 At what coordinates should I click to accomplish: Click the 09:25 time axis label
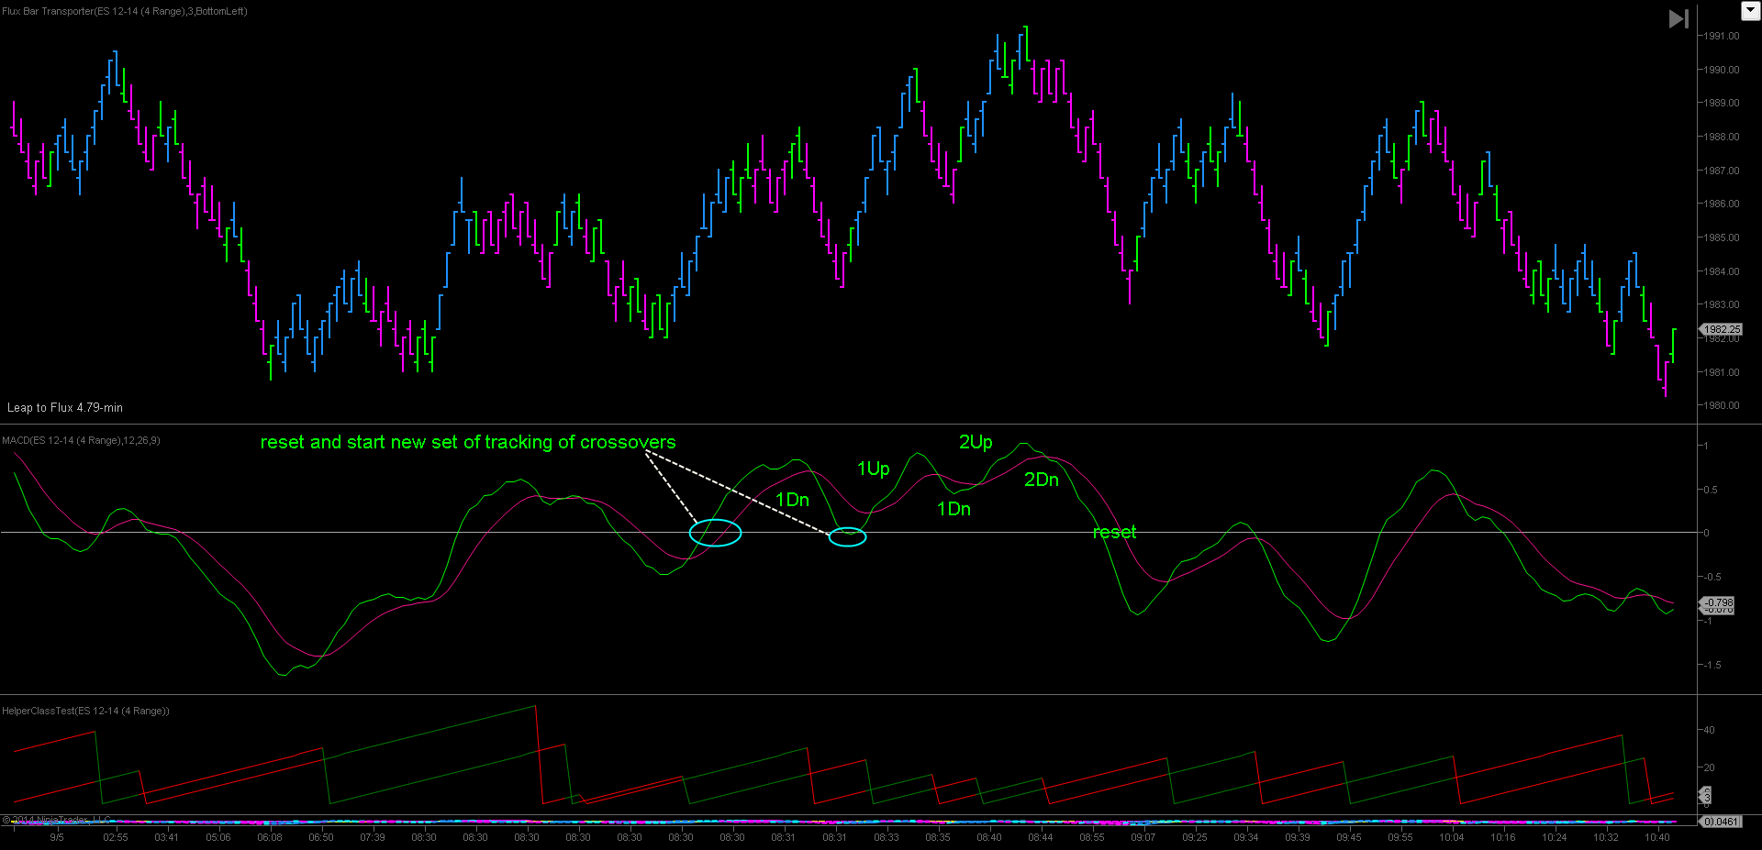coord(1195,837)
